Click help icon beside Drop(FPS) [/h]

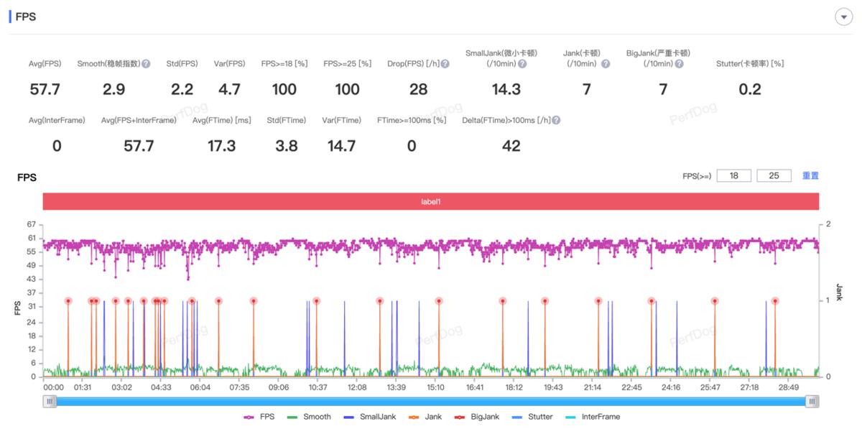(x=445, y=64)
